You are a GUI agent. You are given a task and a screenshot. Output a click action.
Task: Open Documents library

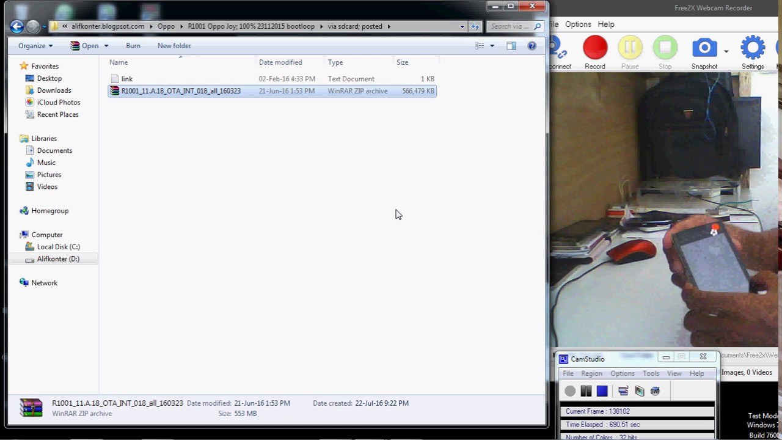pos(54,150)
